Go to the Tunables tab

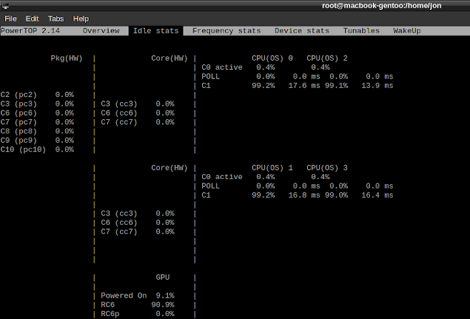tap(361, 31)
